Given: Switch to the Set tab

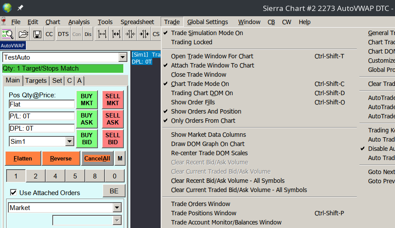Looking at the screenshot, I should tap(57, 81).
